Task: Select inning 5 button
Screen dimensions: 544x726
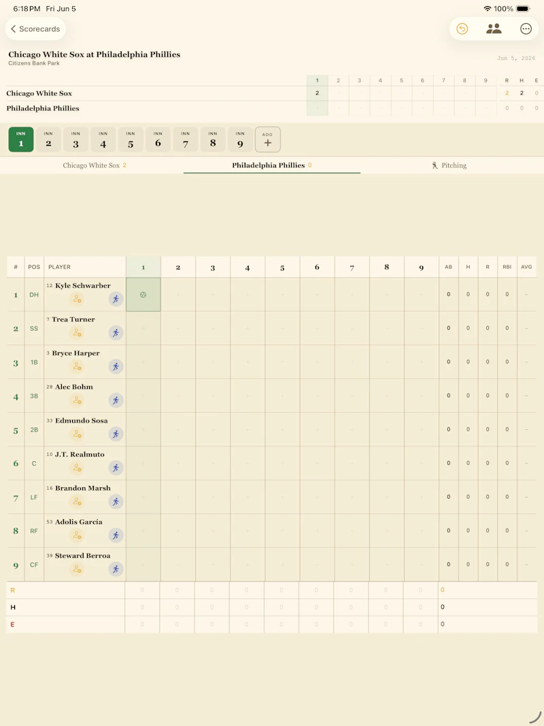Action: (x=131, y=139)
